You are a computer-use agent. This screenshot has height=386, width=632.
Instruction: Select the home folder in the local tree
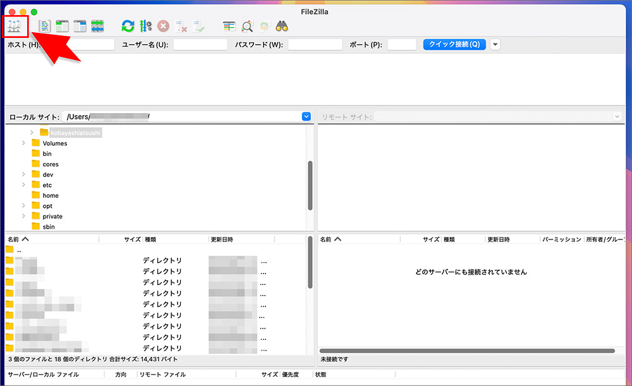click(x=51, y=195)
